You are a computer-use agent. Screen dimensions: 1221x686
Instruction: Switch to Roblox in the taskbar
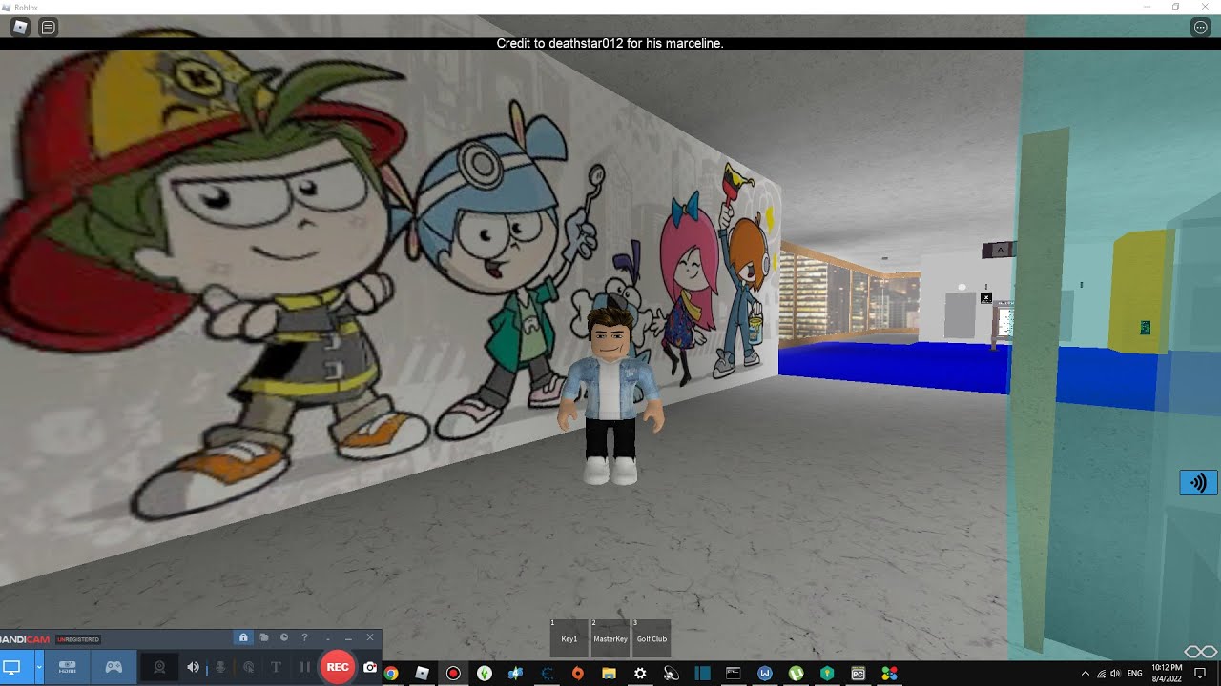[x=422, y=673]
